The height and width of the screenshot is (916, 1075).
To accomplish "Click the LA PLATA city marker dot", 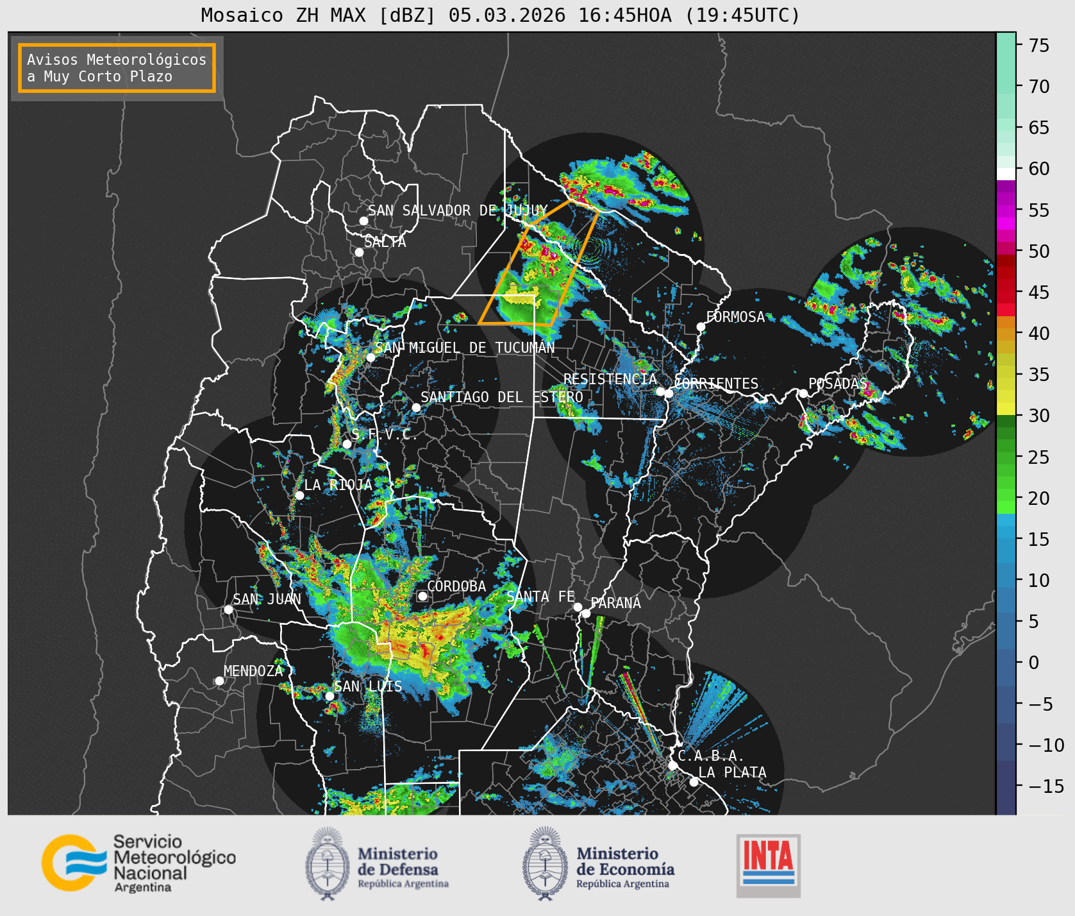I will (694, 781).
